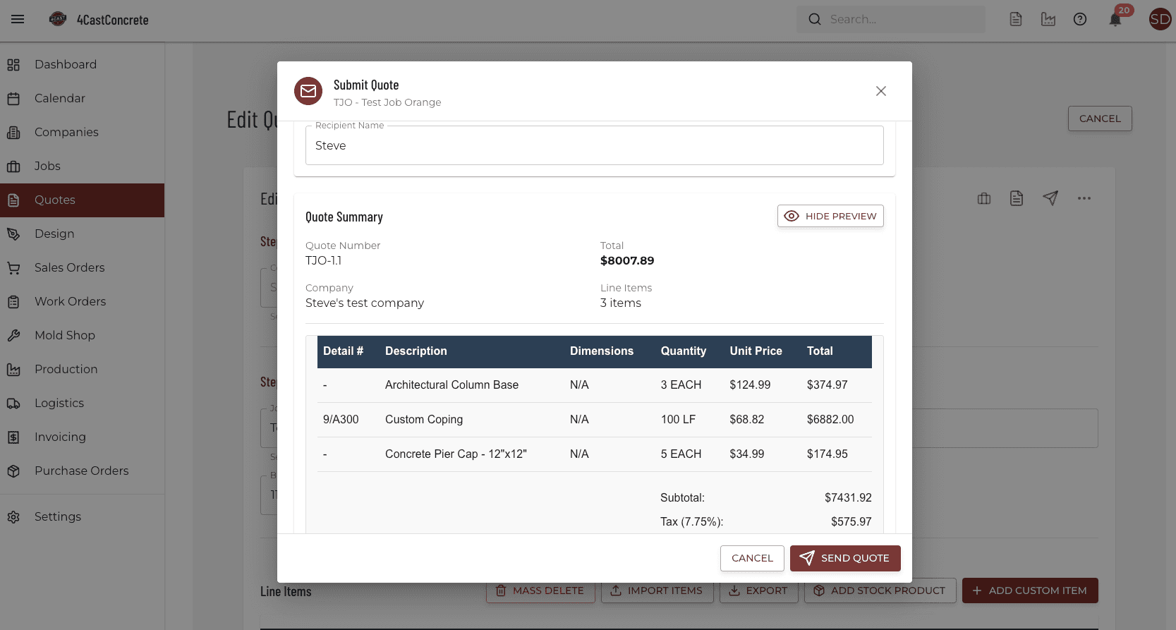Click the 3 items line items value
Image resolution: width=1176 pixels, height=630 pixels.
pos(621,303)
